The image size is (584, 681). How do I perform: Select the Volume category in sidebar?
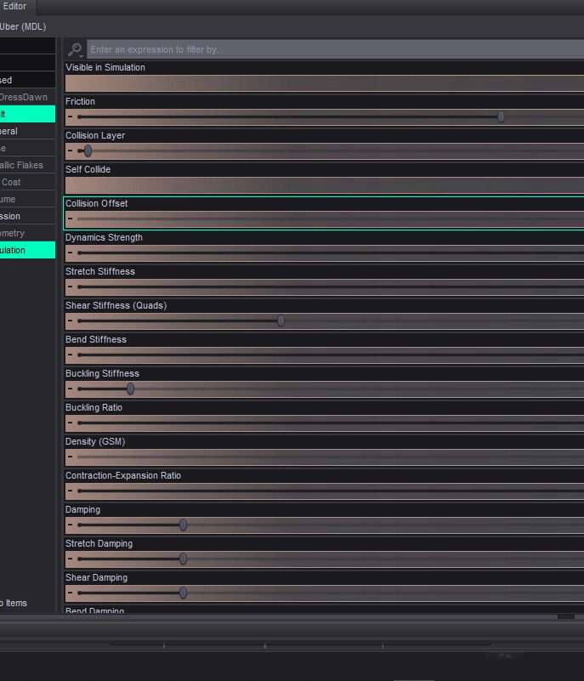[27, 199]
